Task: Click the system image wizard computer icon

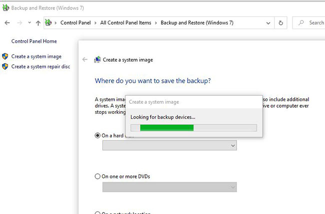Action: 97,60
